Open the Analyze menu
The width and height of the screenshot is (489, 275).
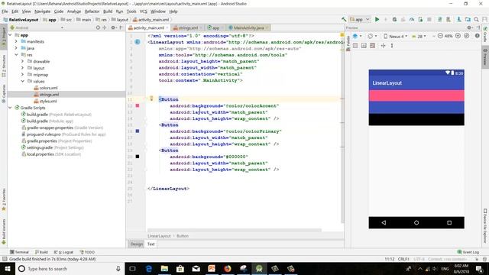click(74, 11)
